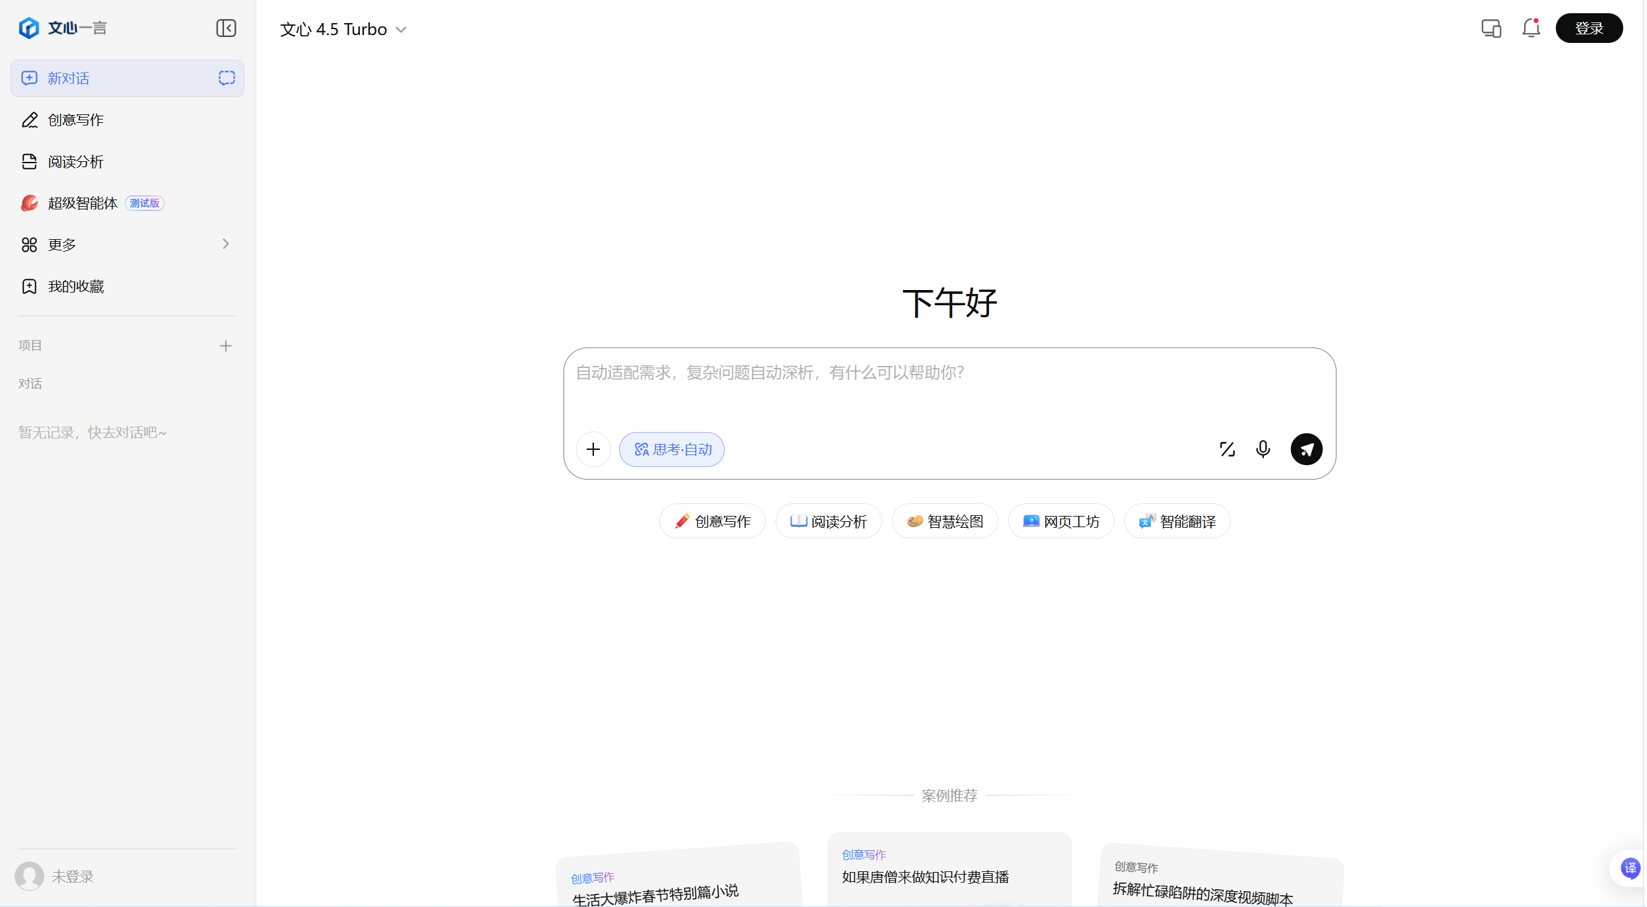The height and width of the screenshot is (907, 1647).
Task: Click the 登录 button
Action: tap(1588, 28)
